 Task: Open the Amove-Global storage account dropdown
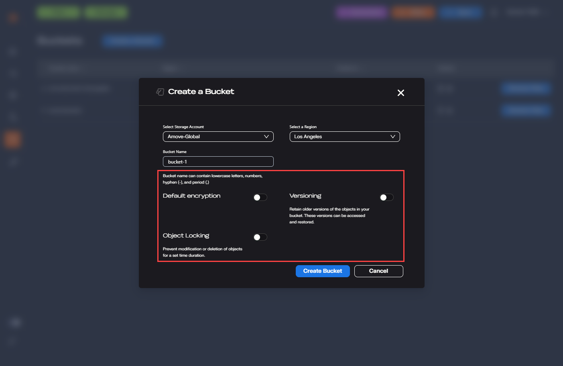(218, 137)
